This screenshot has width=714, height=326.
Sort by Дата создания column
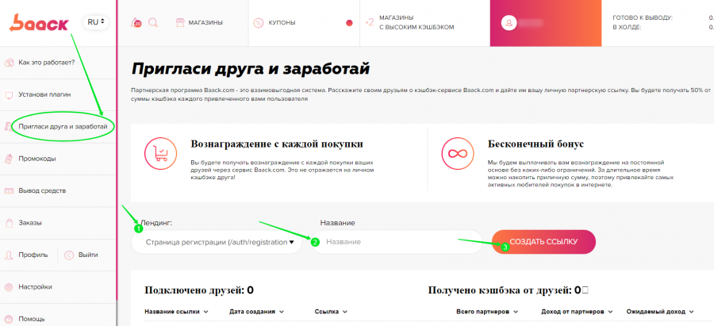tap(257, 312)
